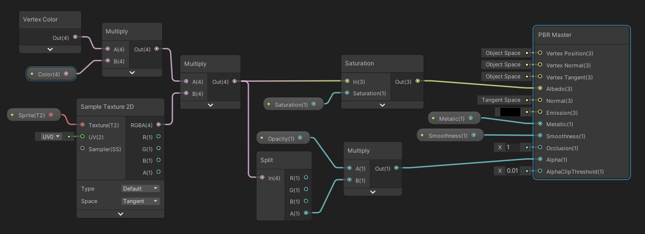The width and height of the screenshot is (645, 234).
Task: Click the Split node In(4) input port
Action: (262, 178)
